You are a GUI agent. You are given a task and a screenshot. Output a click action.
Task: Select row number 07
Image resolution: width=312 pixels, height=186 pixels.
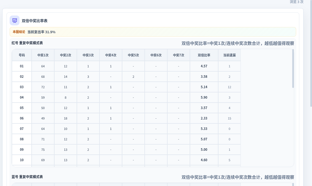[x=22, y=129]
